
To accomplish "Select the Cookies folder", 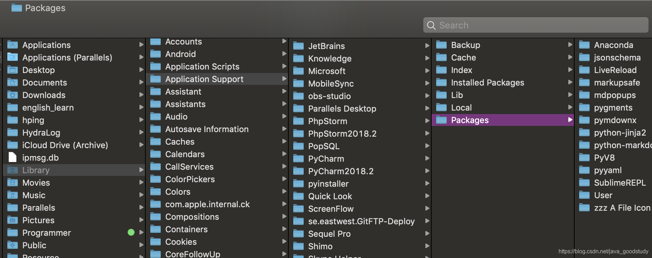I will [x=217, y=242].
